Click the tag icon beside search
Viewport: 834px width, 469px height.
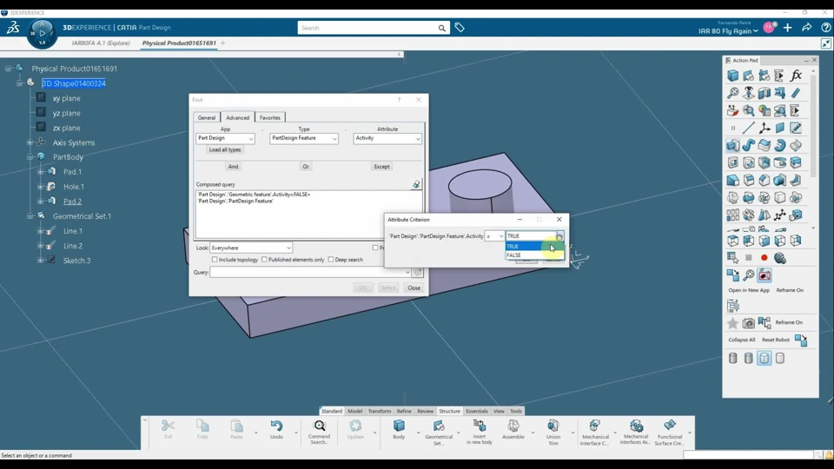[x=460, y=28]
